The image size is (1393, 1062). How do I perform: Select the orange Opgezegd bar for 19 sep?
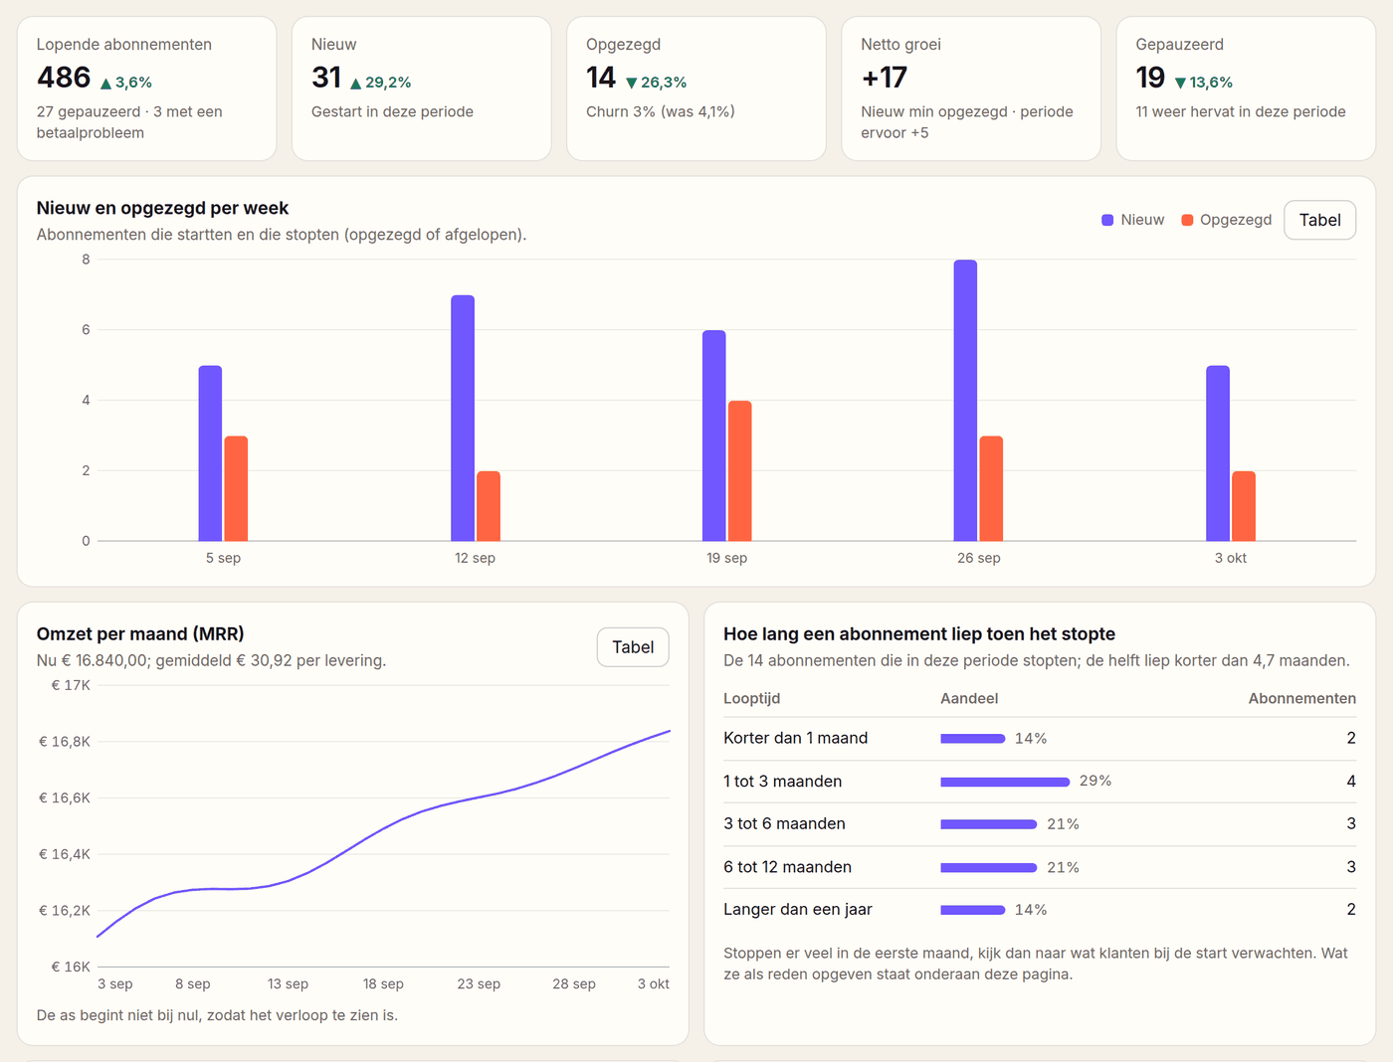tap(740, 470)
